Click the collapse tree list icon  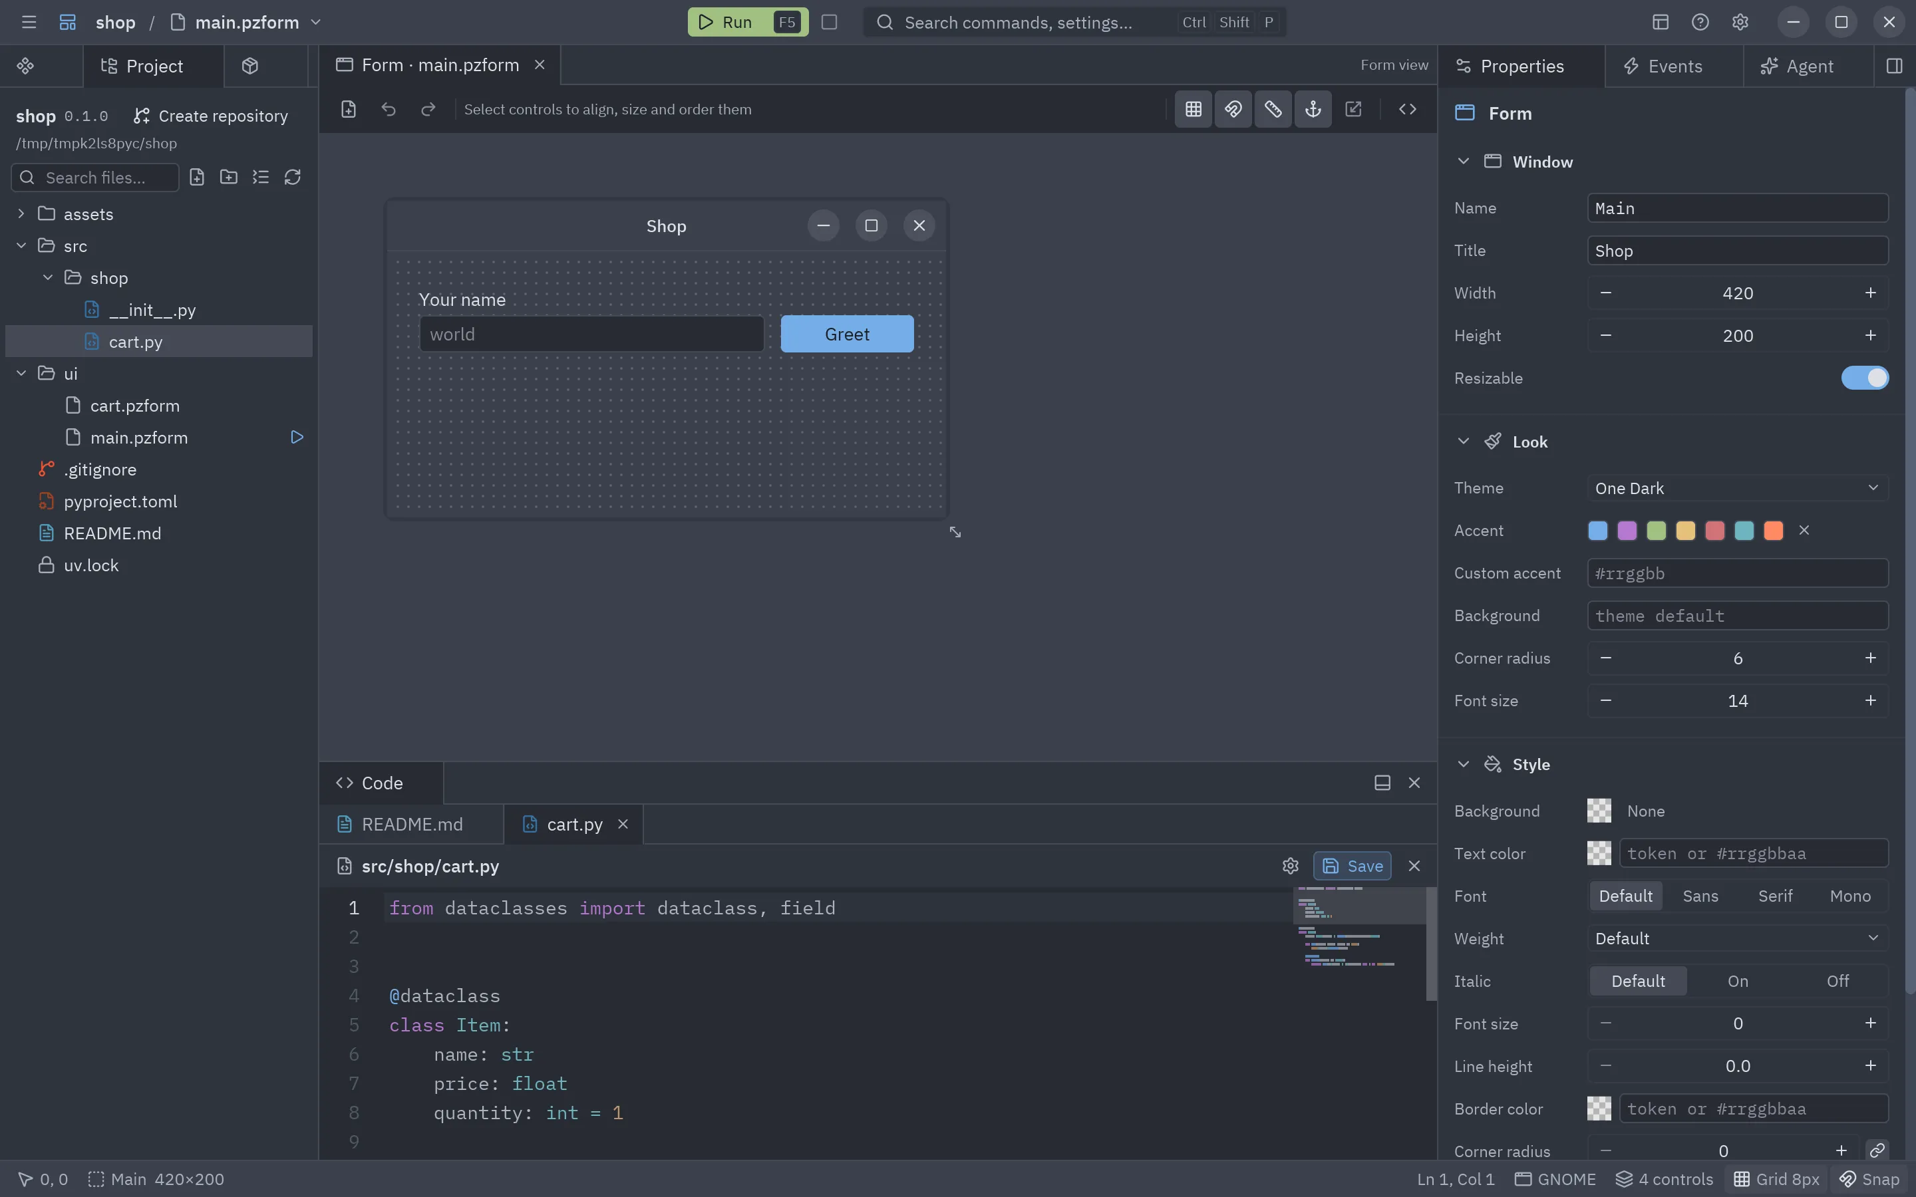coord(261,176)
